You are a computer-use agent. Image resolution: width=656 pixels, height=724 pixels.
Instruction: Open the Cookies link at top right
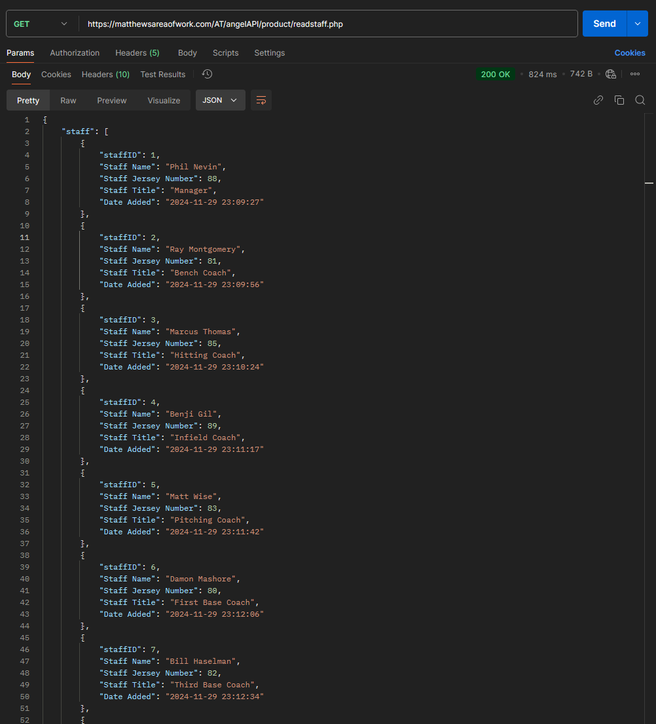[630, 52]
